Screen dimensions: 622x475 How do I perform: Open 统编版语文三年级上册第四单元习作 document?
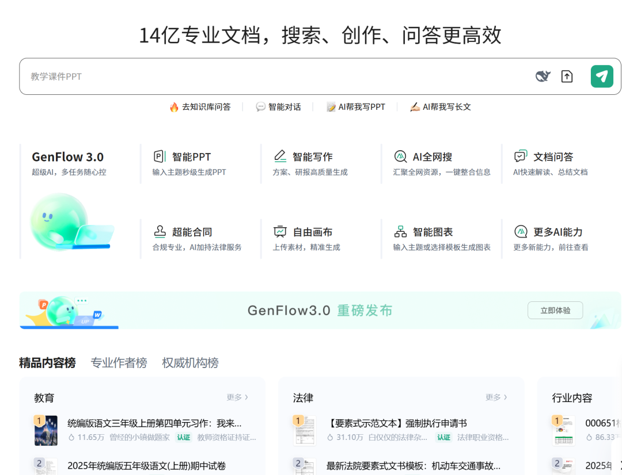[x=154, y=423]
